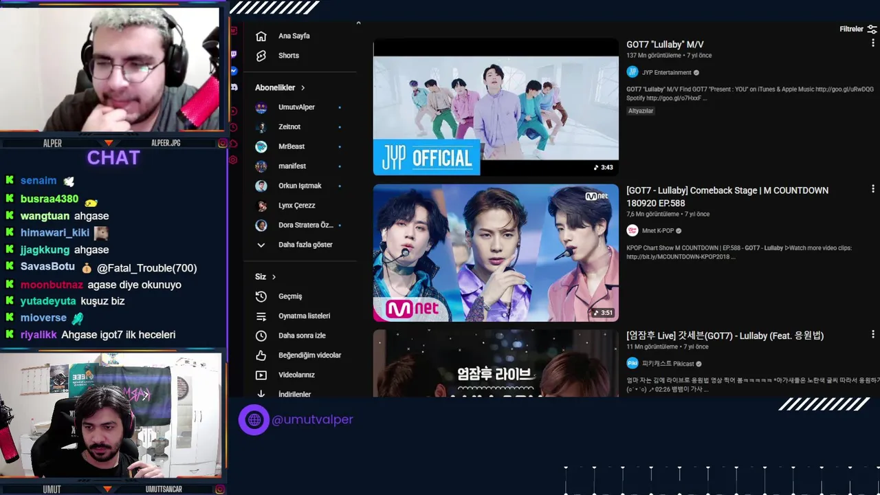Image resolution: width=880 pixels, height=495 pixels.
Task: Open options menu for Lullaby Feat. 용원법 video
Action: [x=873, y=334]
